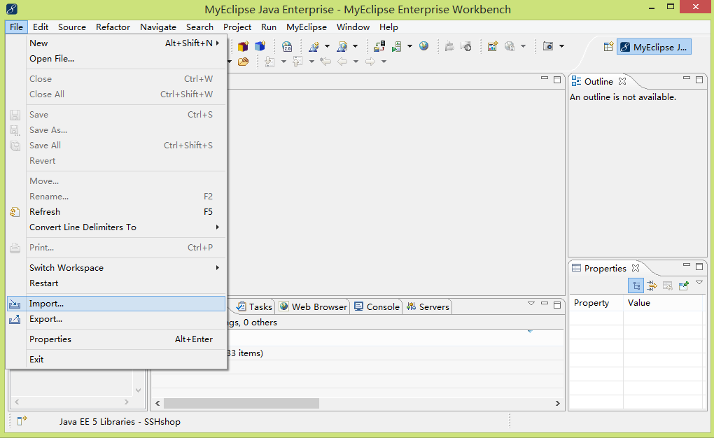Click right arrow of bottom panel scrollbar
This screenshot has width=714, height=438.
(x=557, y=404)
